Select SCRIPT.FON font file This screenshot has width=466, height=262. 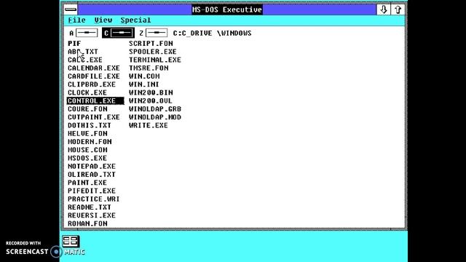pos(151,44)
